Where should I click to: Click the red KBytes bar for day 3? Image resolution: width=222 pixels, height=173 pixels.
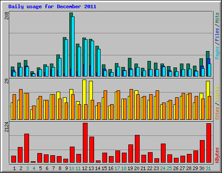coord(26,148)
